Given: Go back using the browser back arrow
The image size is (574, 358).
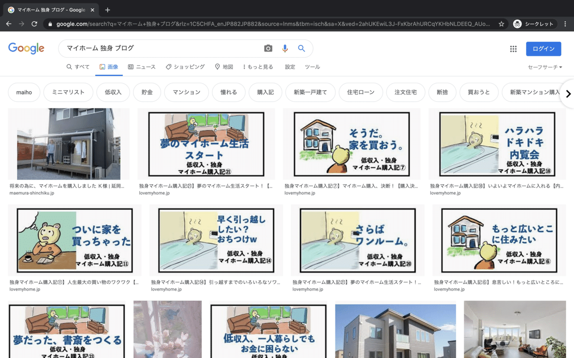Looking at the screenshot, I should pos(9,23).
